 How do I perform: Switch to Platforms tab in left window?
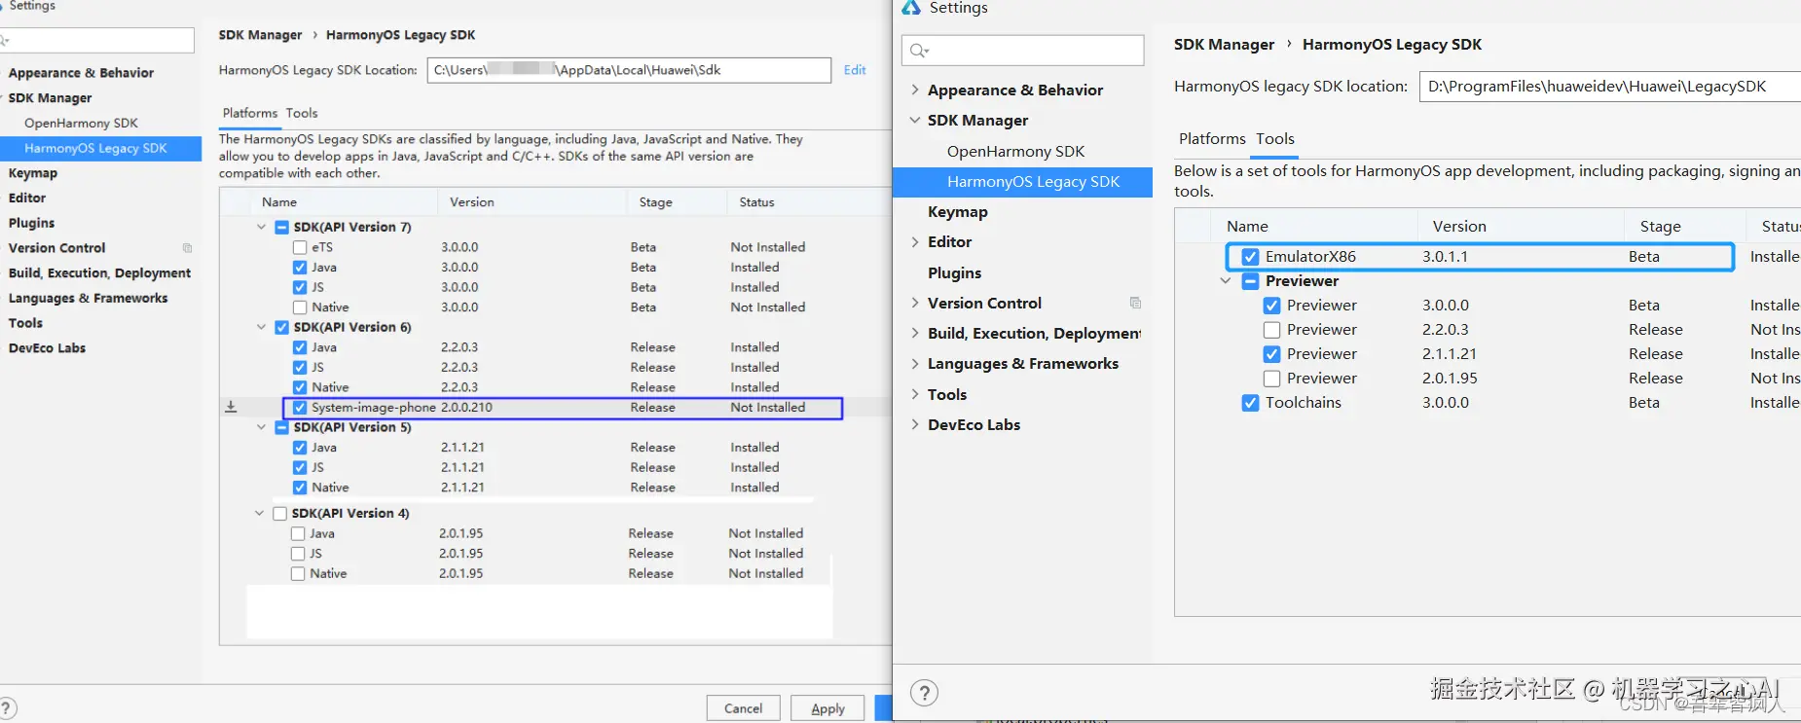250,113
